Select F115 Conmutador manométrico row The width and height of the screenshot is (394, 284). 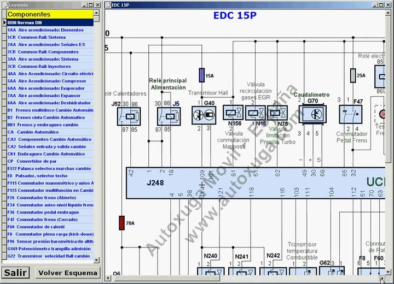[x=50, y=182]
